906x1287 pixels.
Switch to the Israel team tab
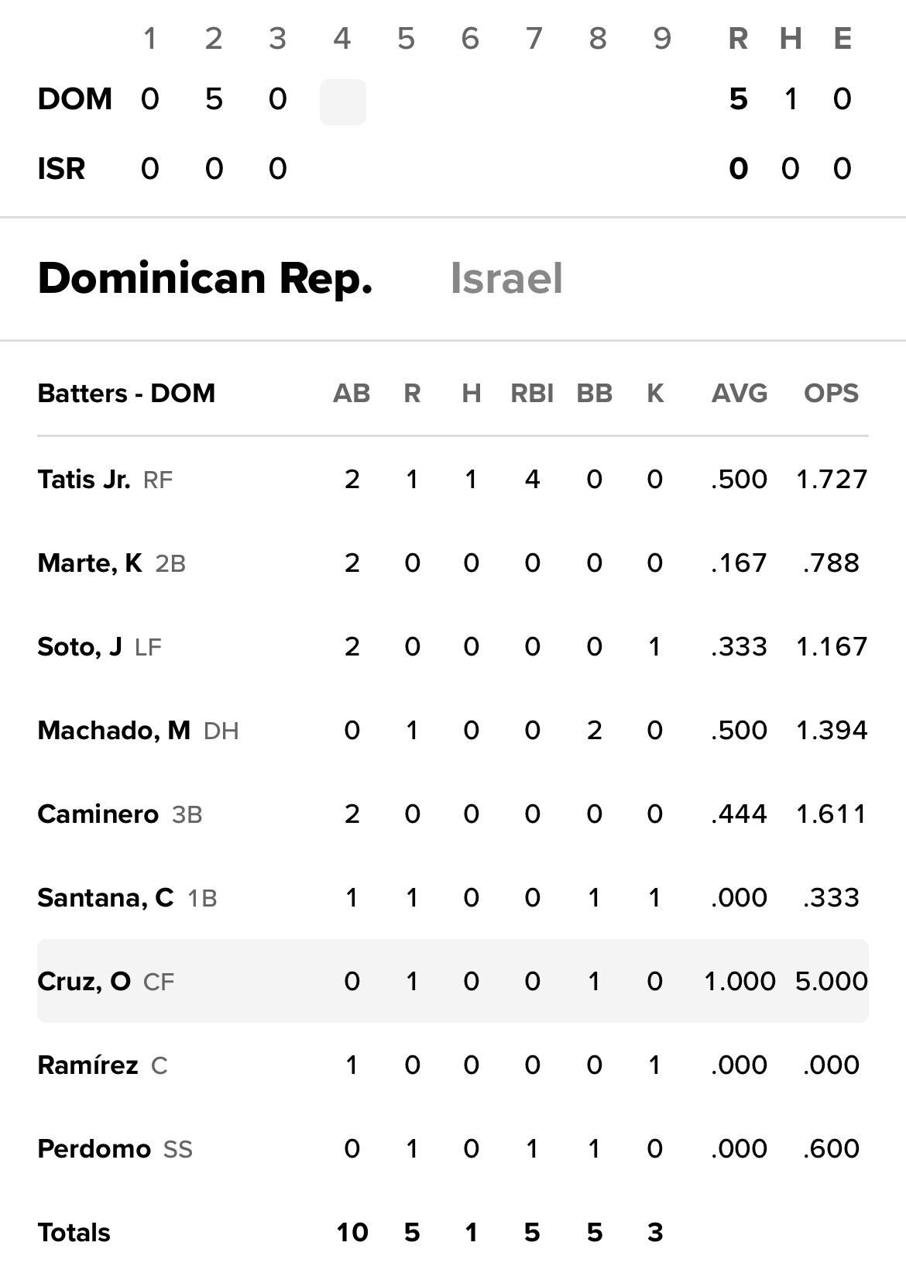point(506,279)
